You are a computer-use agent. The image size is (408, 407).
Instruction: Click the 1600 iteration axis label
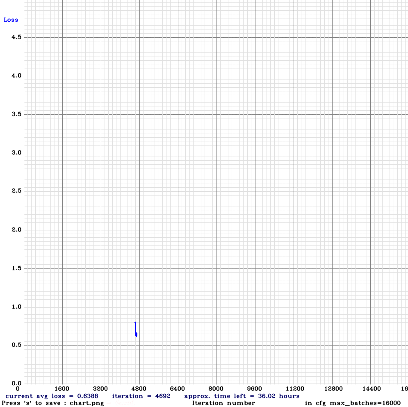[x=62, y=389]
